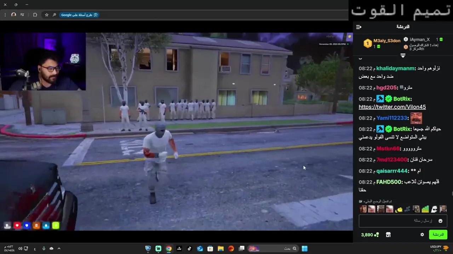Open Kick app icon on taskbar
The image size is (453, 254).
point(158,248)
